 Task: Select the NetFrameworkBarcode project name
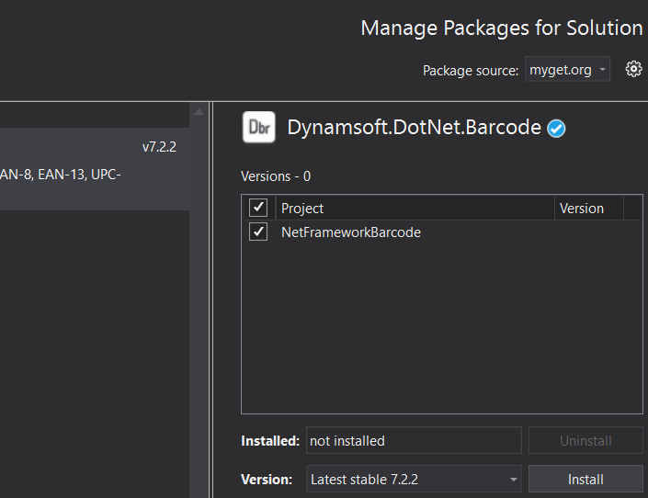[350, 232]
